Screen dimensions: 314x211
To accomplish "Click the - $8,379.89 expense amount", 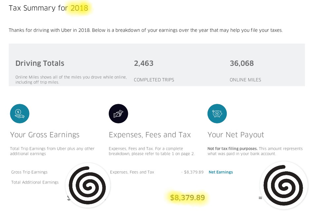I will tap(192, 172).
